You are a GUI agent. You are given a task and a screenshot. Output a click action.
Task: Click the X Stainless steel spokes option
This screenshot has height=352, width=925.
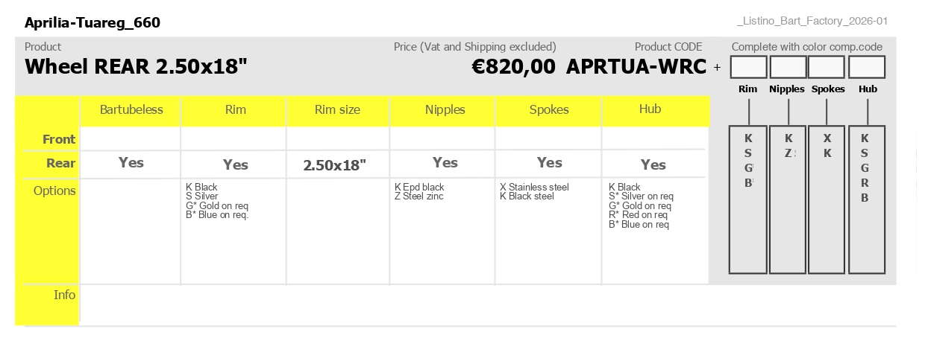(x=534, y=188)
